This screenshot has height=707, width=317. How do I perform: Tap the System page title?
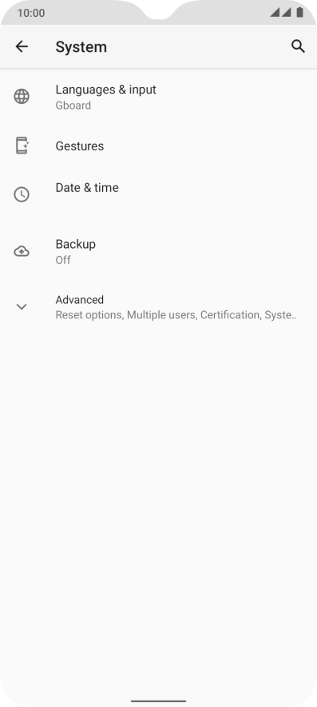tap(81, 47)
